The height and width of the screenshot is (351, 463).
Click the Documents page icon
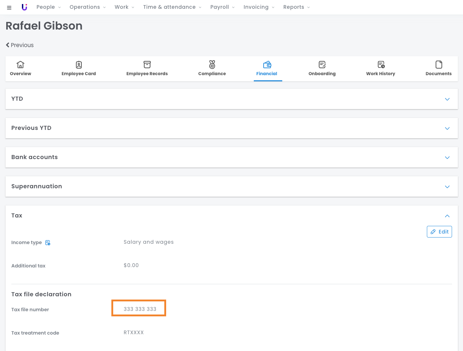pos(439,65)
